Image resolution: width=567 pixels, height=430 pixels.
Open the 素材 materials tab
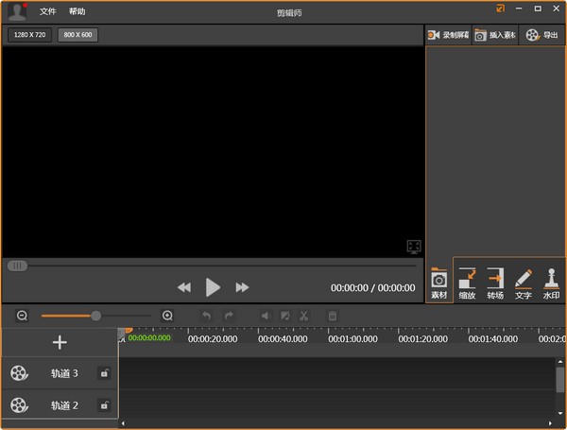click(438, 283)
